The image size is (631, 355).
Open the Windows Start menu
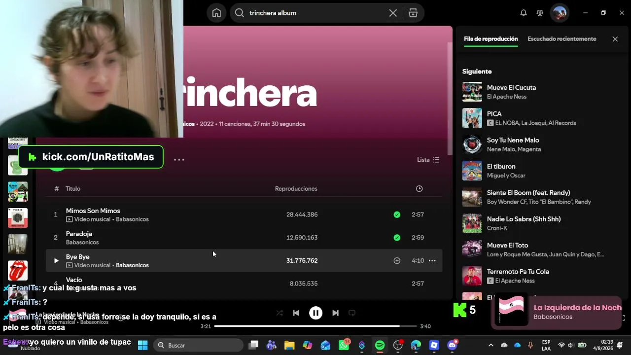pyautogui.click(x=142, y=345)
